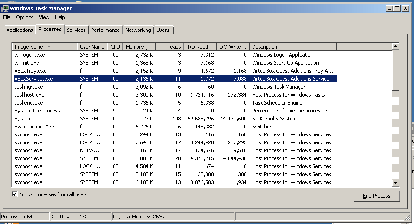The image size is (414, 224).
Task: Click the End Process button
Action: [377, 196]
